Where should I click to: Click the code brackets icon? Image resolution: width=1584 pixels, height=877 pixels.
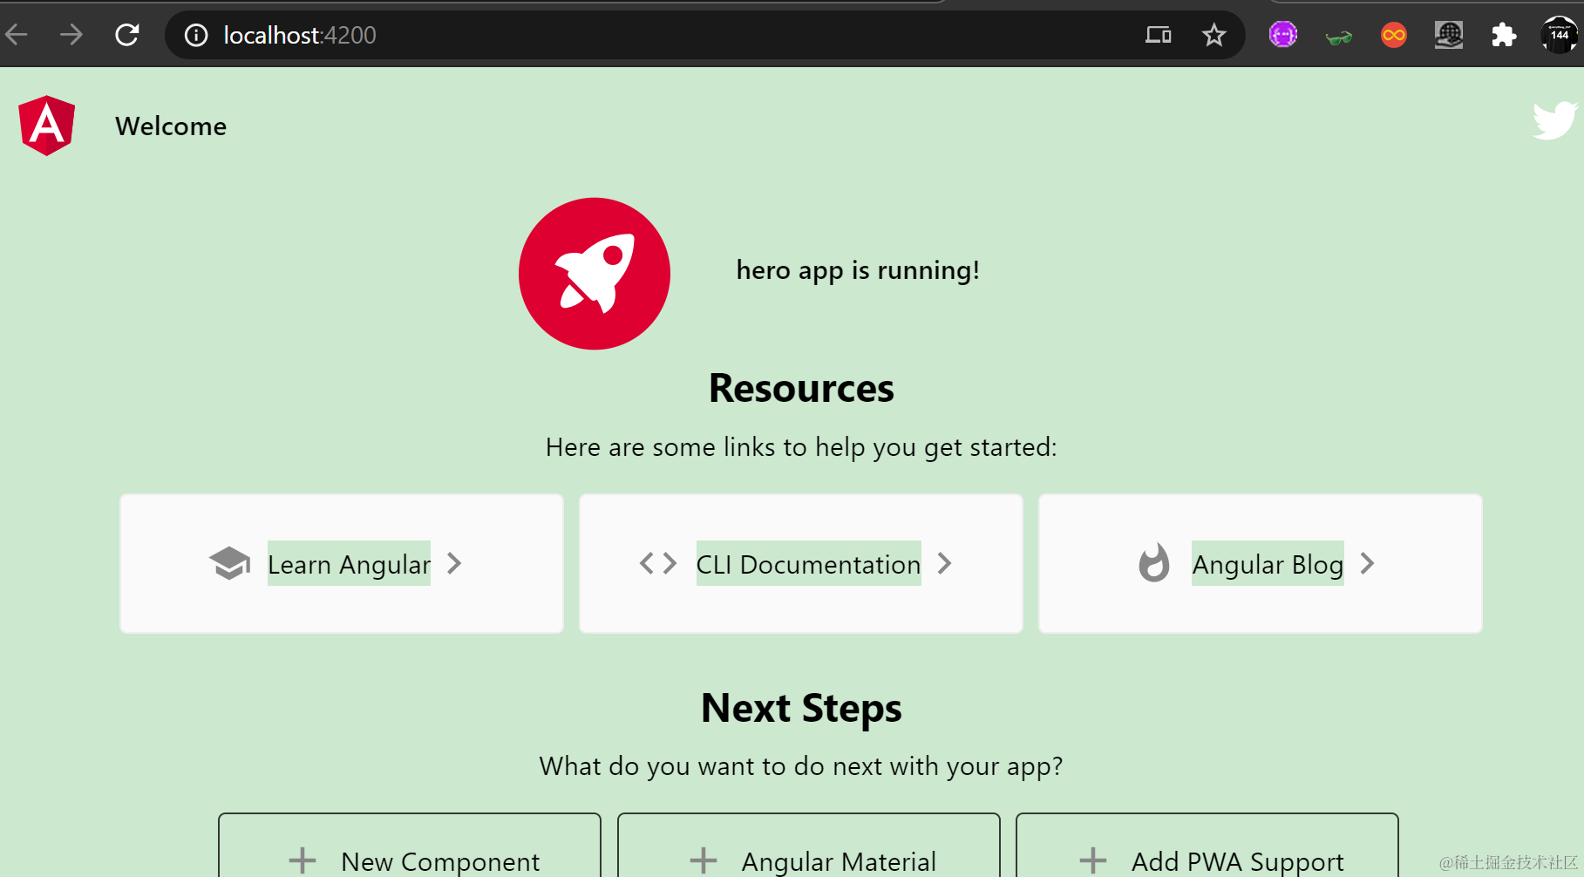pyautogui.click(x=658, y=563)
